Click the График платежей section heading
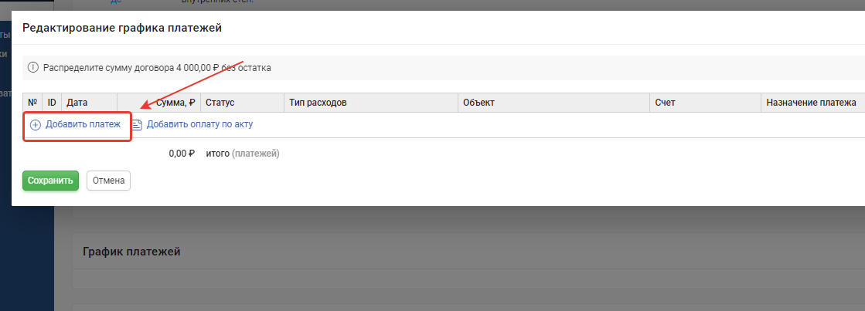Screen dimensions: 865x311 pyautogui.click(x=132, y=252)
